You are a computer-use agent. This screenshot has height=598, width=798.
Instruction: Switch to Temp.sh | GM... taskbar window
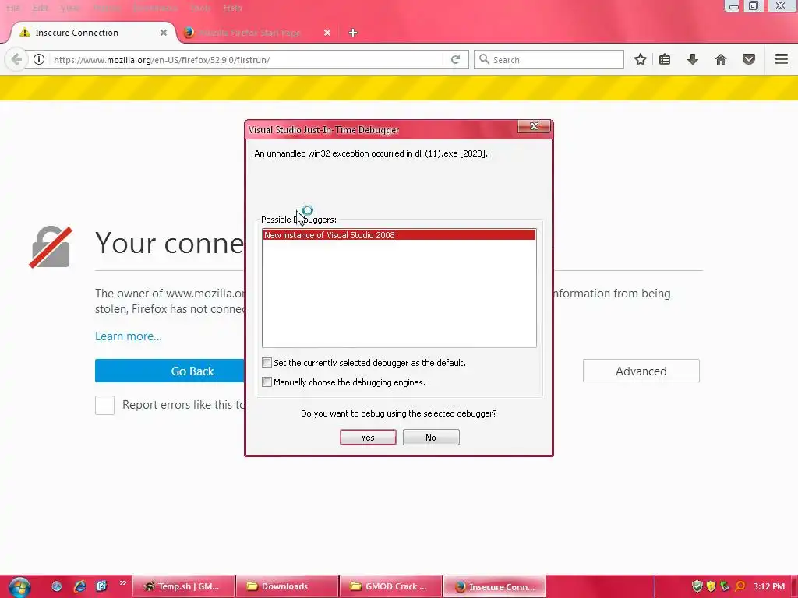(184, 586)
